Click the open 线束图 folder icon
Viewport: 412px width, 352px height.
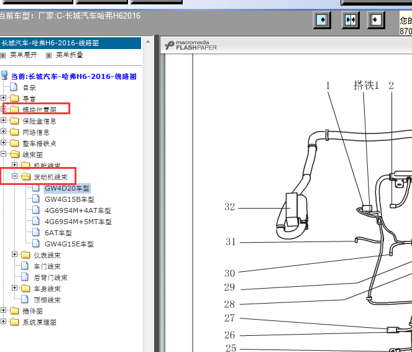point(14,155)
